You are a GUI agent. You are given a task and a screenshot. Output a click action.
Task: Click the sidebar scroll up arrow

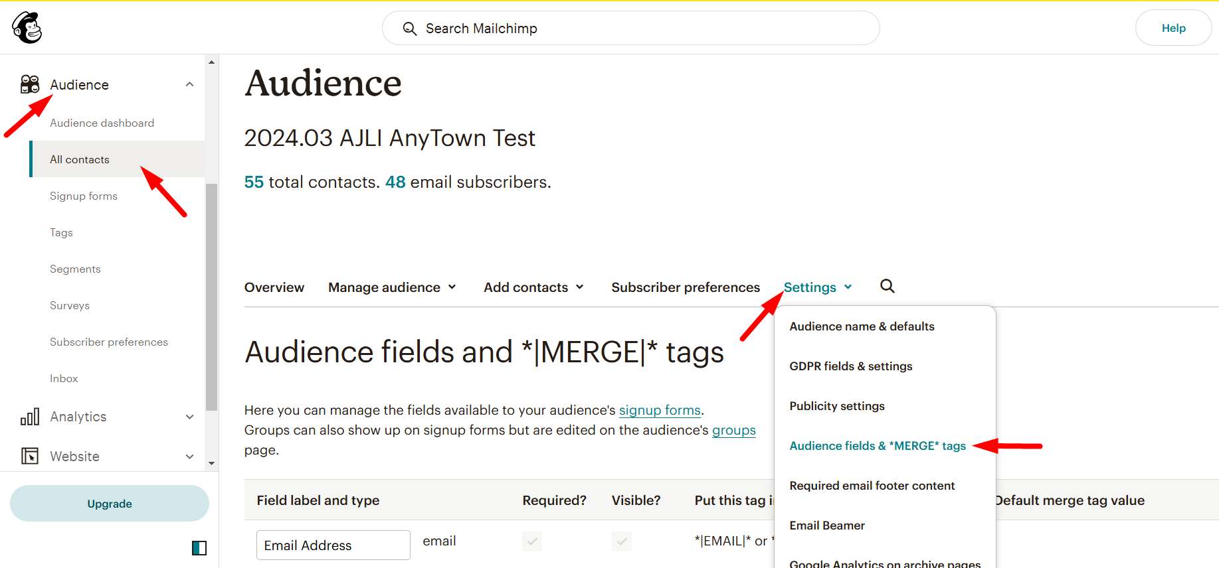[x=212, y=62]
